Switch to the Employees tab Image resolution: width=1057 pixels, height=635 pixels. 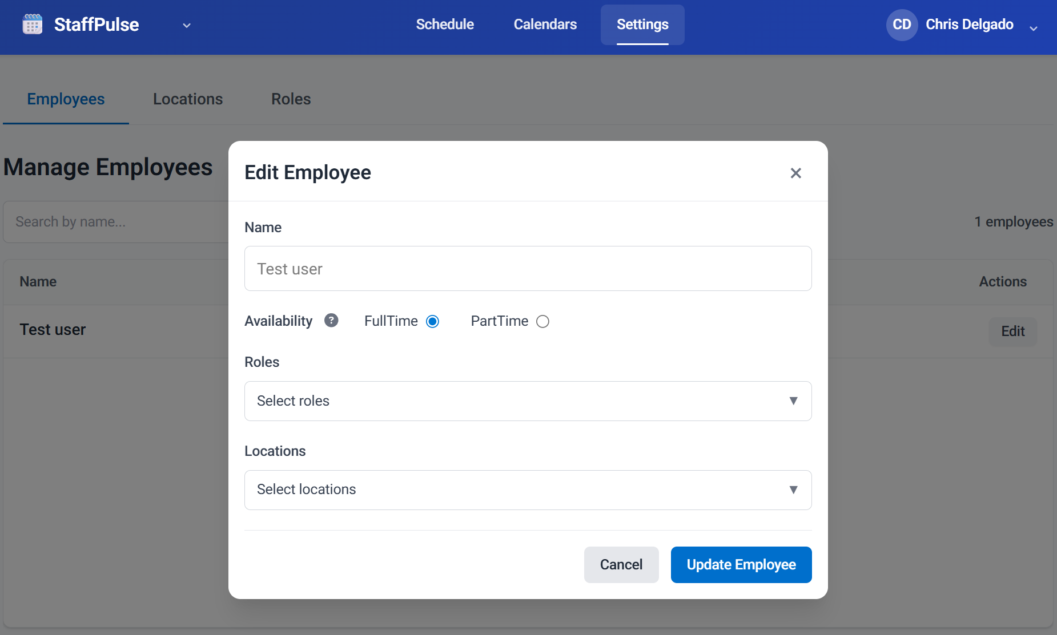tap(66, 99)
